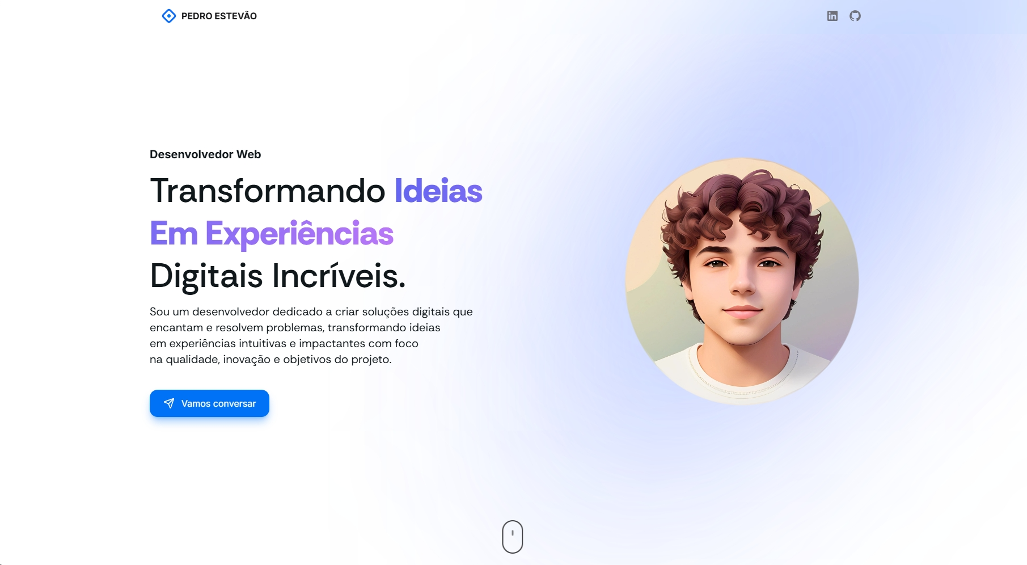Click the PEDRO ESTEVÃO brand name

point(219,16)
